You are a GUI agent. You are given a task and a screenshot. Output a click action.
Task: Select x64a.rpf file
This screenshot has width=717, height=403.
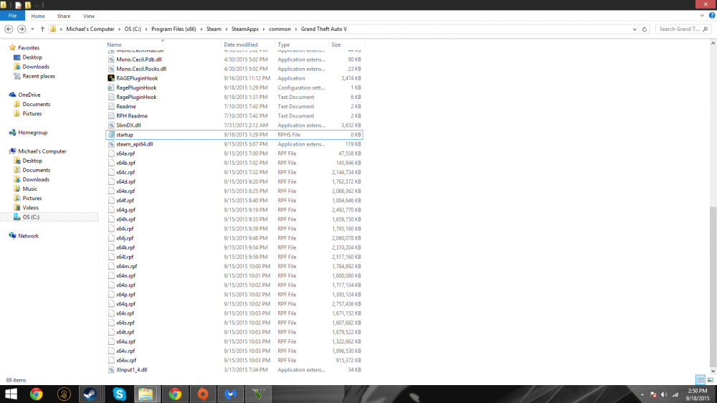(x=234, y=153)
